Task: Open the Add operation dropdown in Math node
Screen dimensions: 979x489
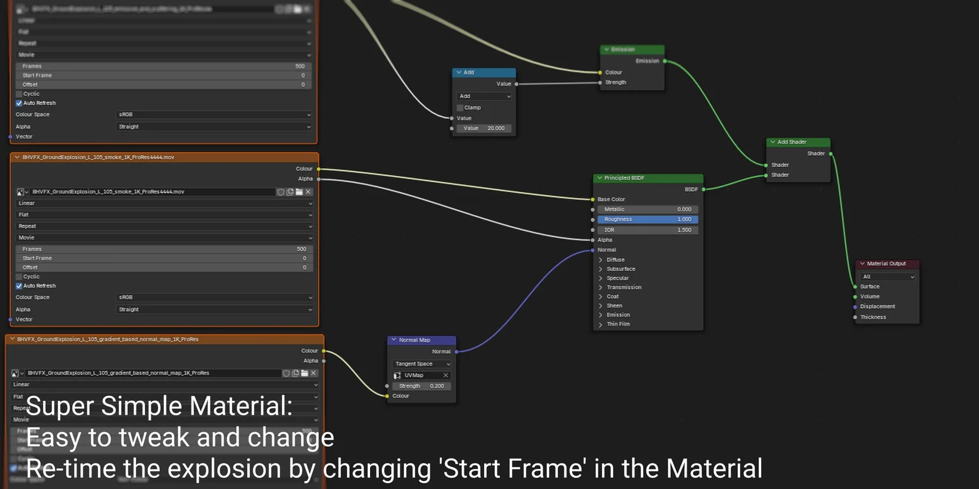Action: [x=484, y=96]
